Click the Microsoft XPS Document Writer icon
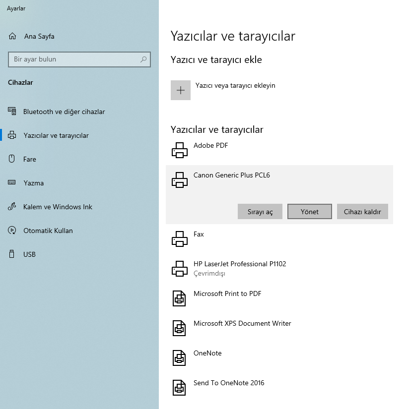 179,328
